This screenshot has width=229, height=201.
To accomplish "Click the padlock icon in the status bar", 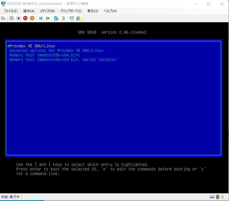I will point(222,197).
